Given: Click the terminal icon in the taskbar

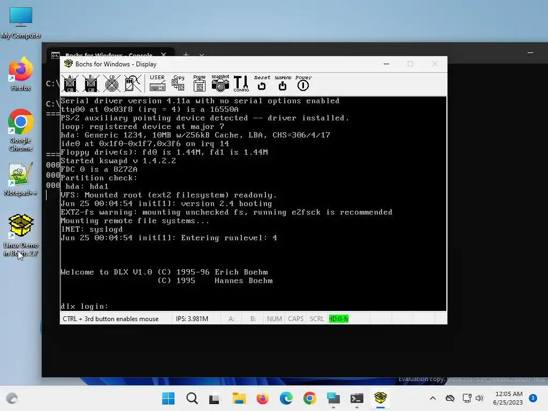Looking at the screenshot, I should (357, 398).
